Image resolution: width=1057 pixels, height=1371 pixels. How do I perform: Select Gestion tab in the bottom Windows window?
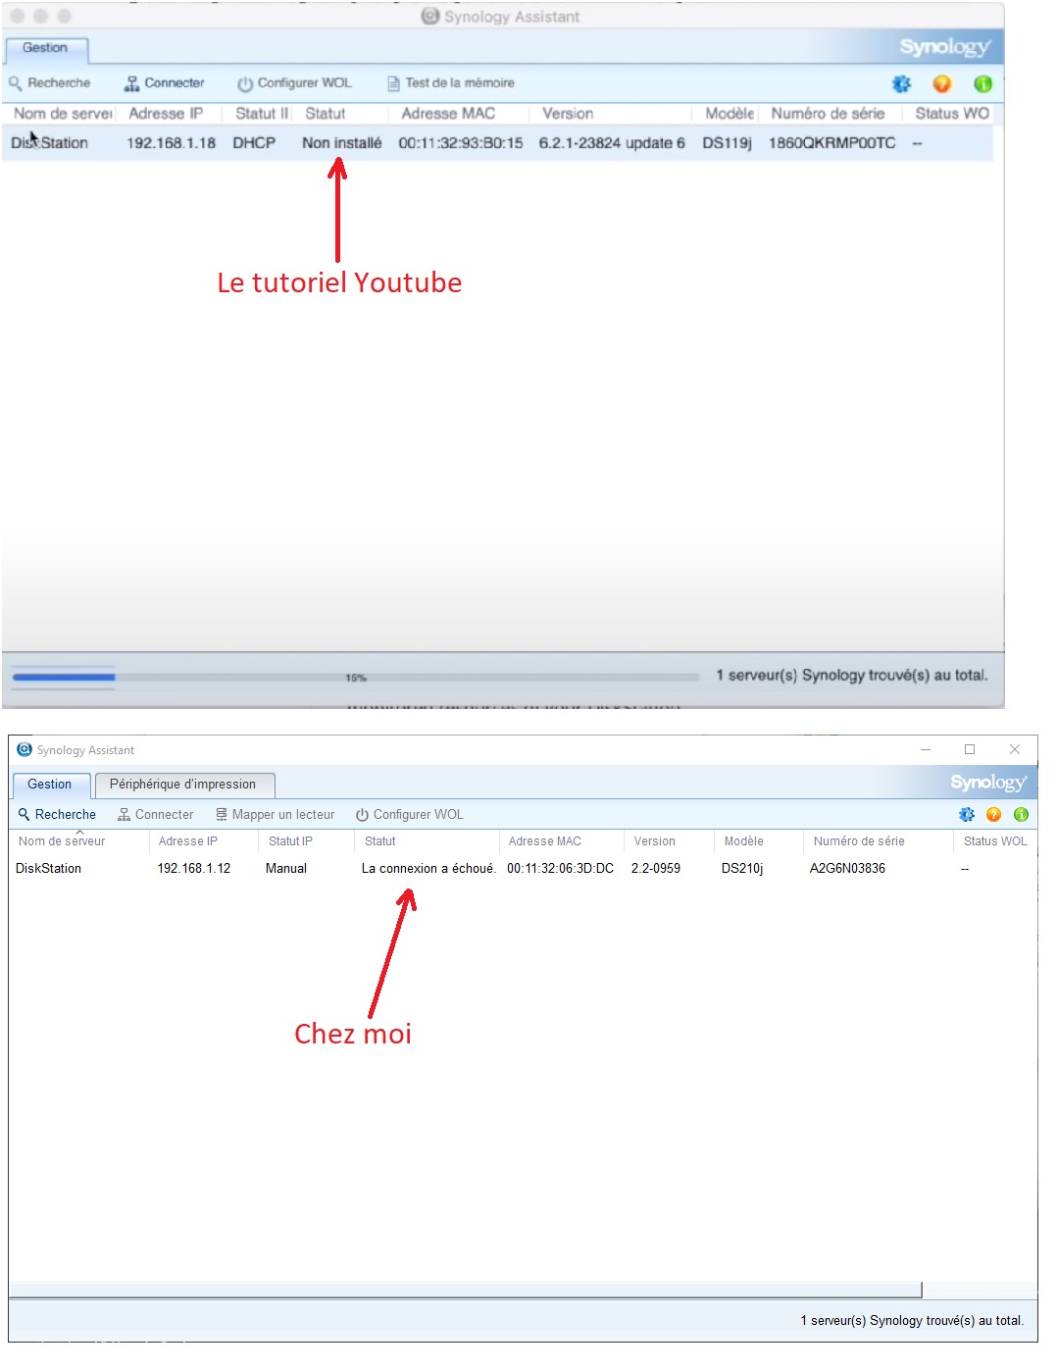click(x=50, y=785)
